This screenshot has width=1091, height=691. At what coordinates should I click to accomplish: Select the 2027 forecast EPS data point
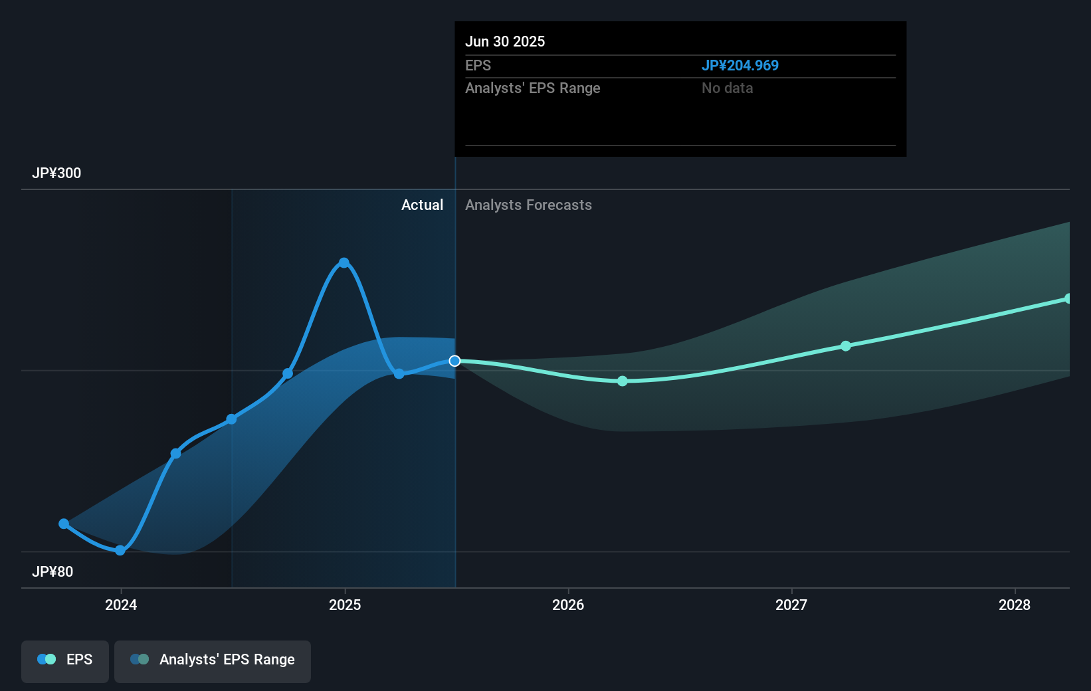point(846,345)
